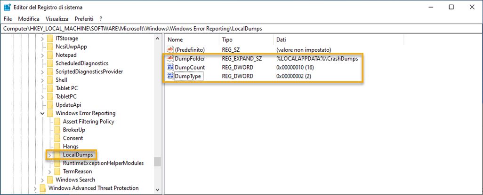The image size is (483, 195).
Task: Click the Registry Editor title bar icon
Action: [8, 7]
